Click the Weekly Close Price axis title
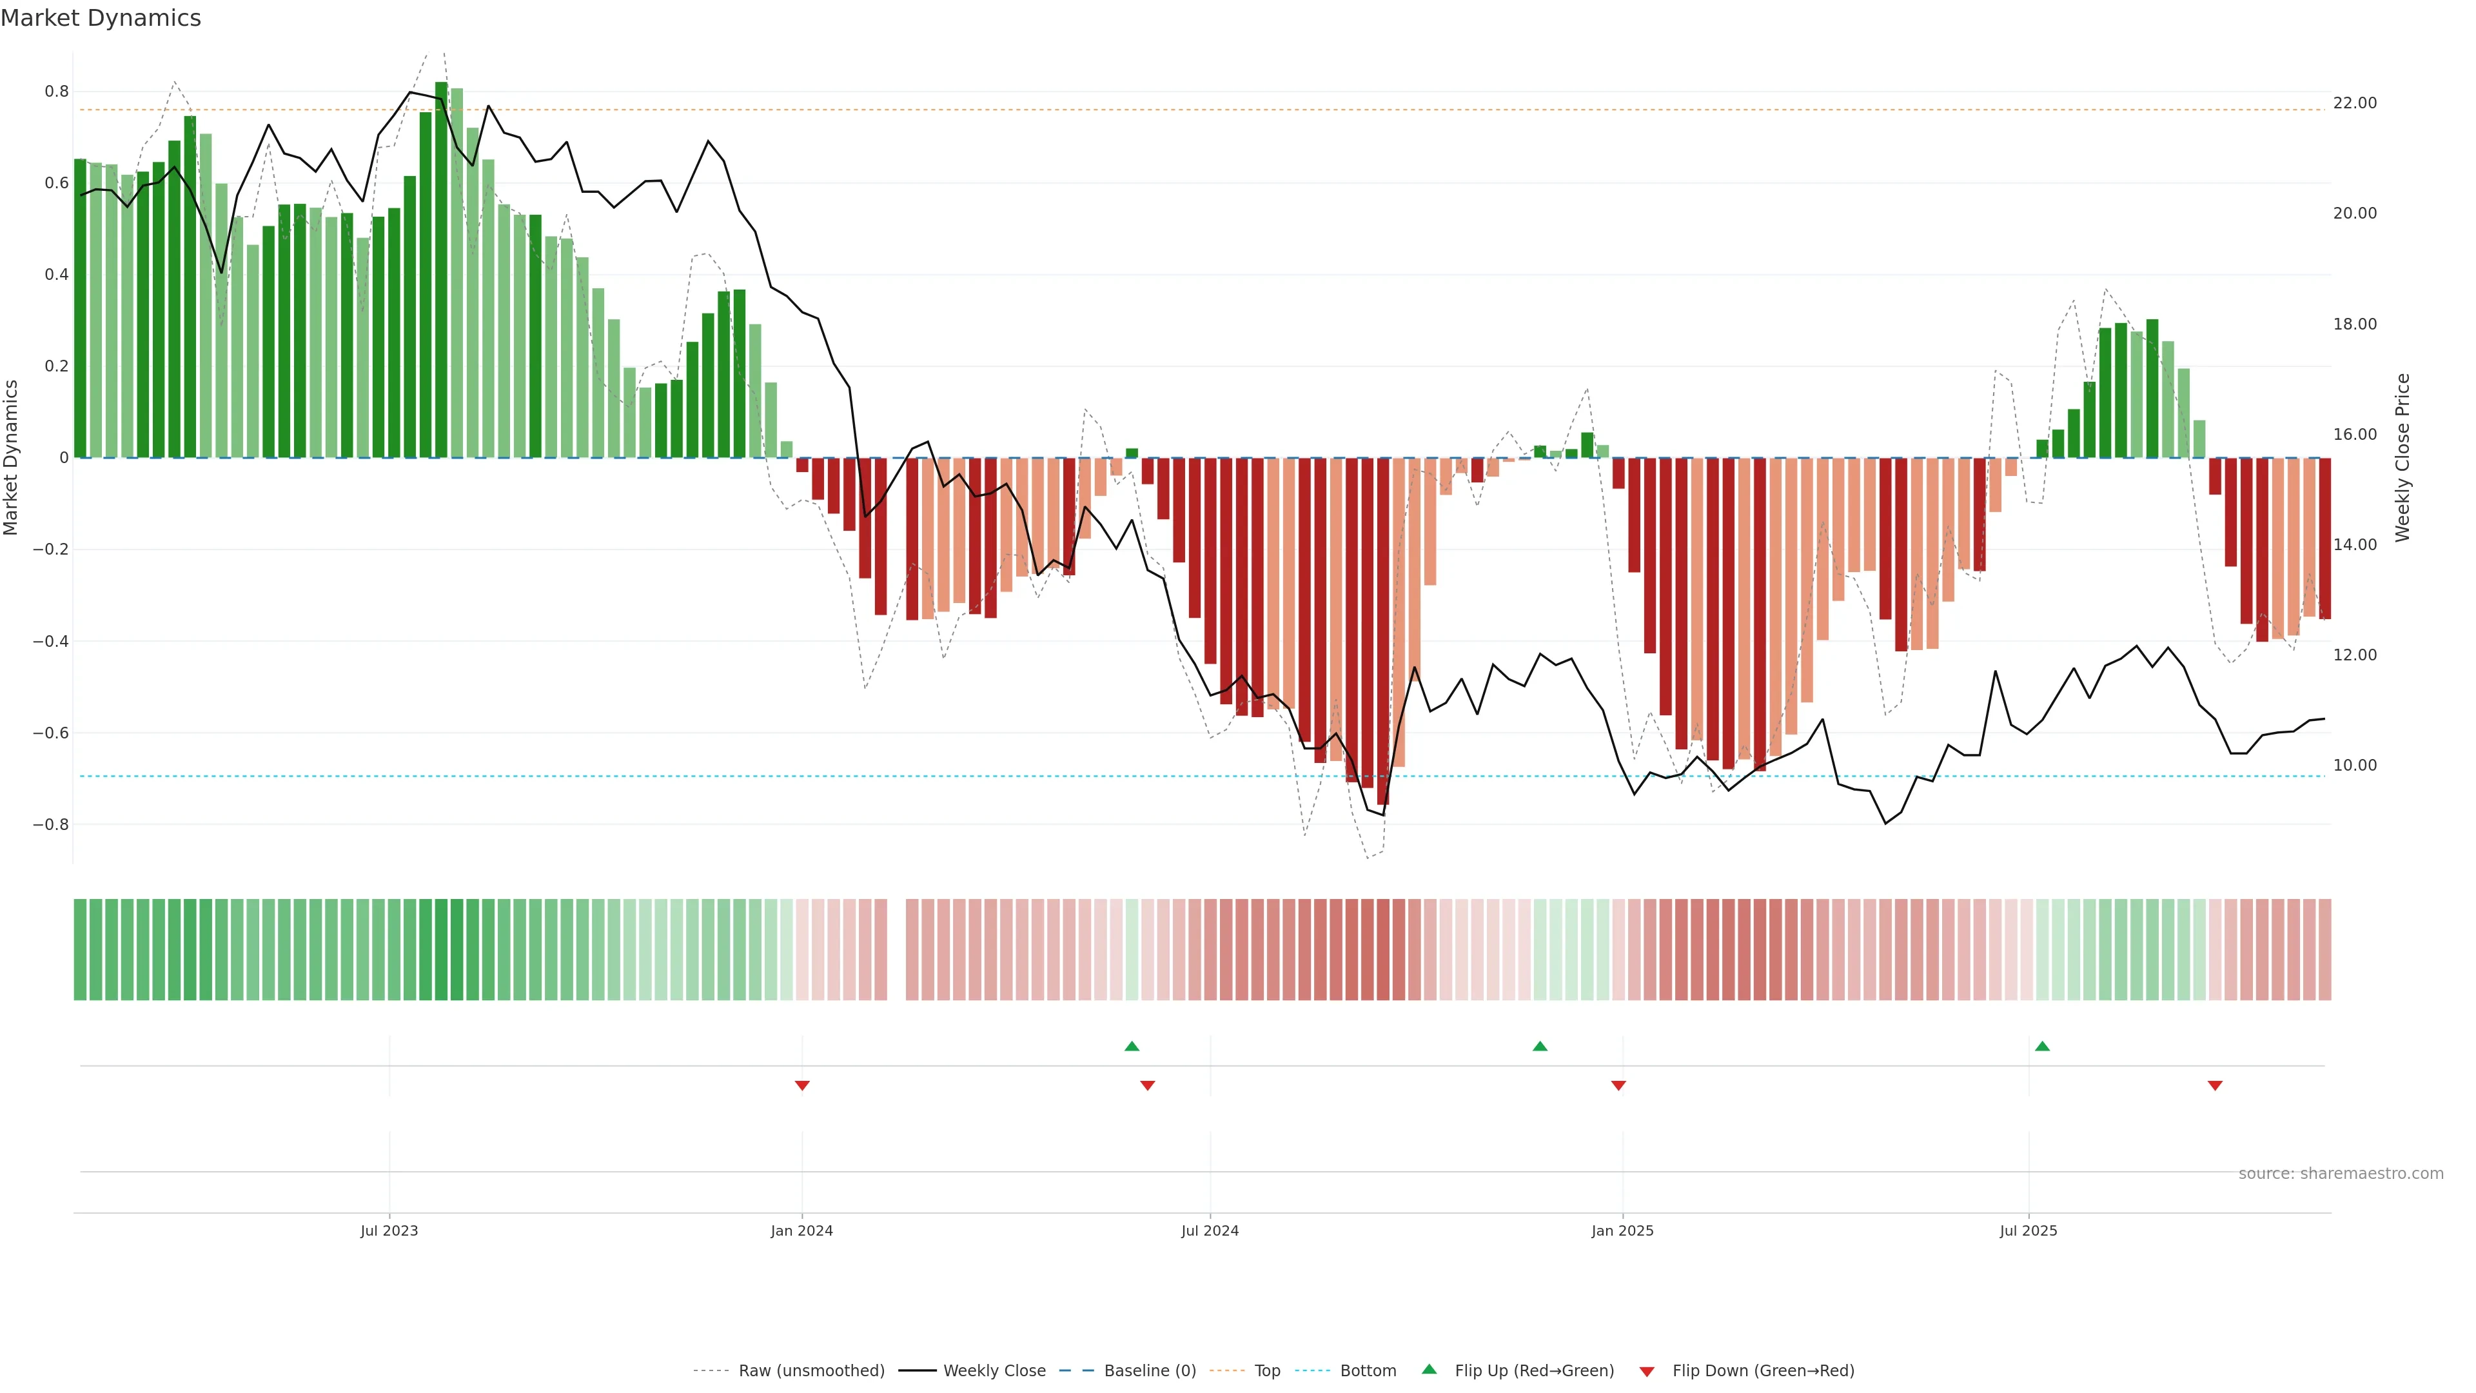The image size is (2476, 1393). coord(2403,458)
